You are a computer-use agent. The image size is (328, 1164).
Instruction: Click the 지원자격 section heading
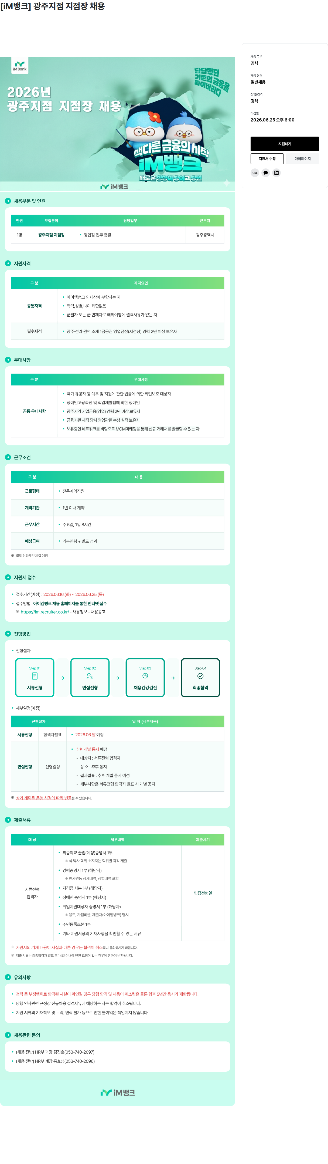pos(22,263)
